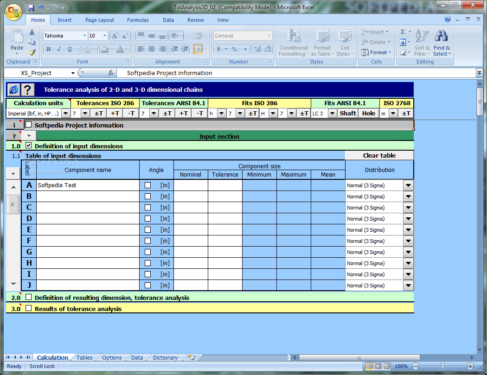This screenshot has height=375, width=487.
Task: Click the question mark help icon in worksheet
Action: pyautogui.click(x=27, y=90)
